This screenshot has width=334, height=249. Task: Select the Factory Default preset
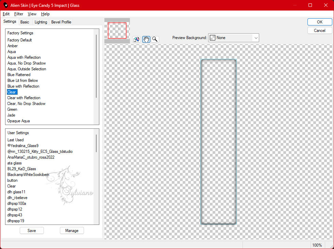coord(20,40)
